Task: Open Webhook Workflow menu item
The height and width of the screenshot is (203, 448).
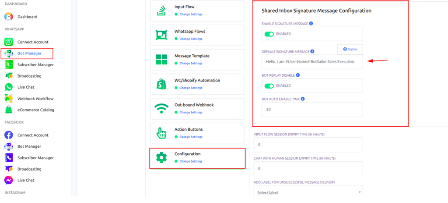Action: click(x=35, y=99)
